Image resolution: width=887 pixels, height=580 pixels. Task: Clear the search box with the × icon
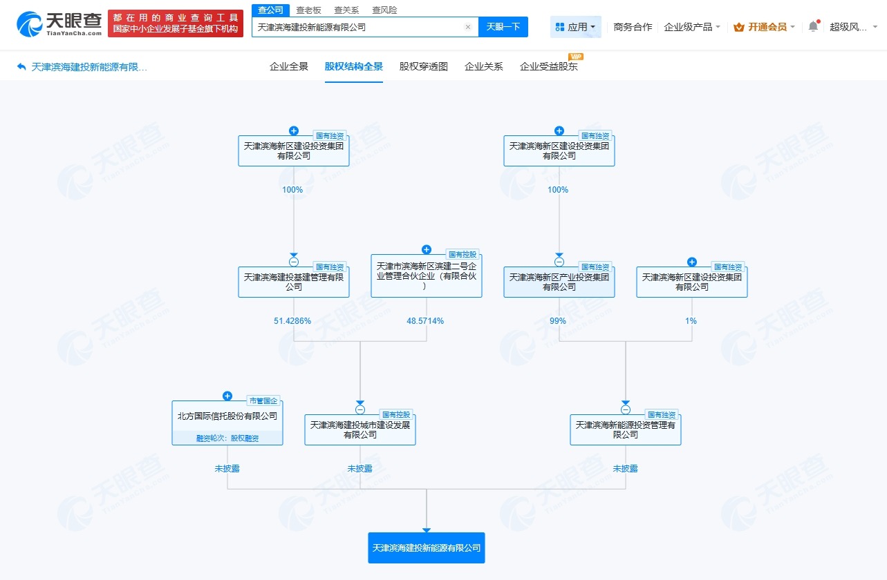[468, 26]
